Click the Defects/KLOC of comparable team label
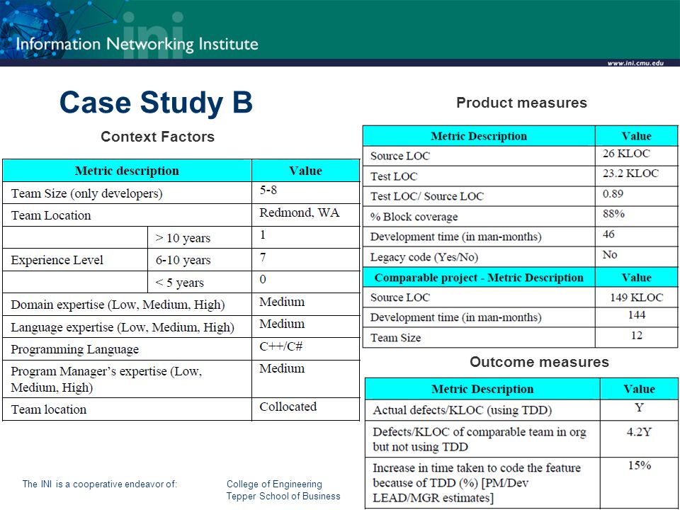Viewport: 680px width, 510px height. click(x=480, y=439)
